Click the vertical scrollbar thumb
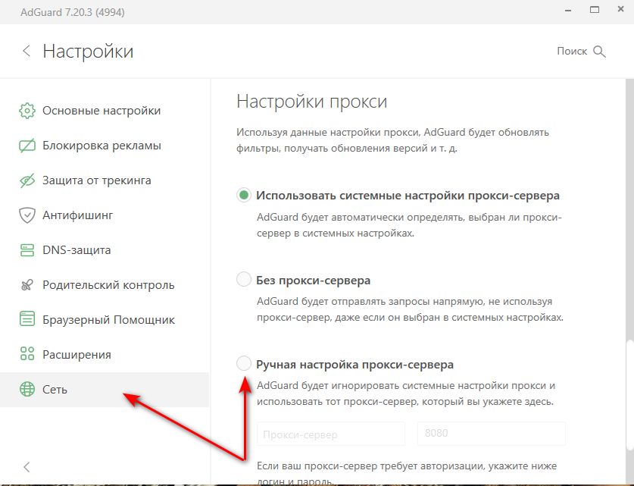The height and width of the screenshot is (486, 634). point(629,395)
